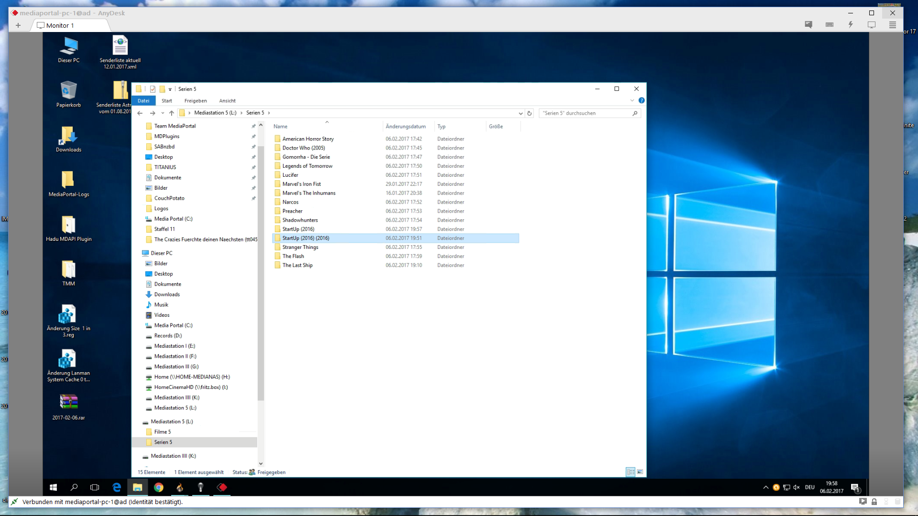Click the navigation pane scrollbar

pos(261,272)
